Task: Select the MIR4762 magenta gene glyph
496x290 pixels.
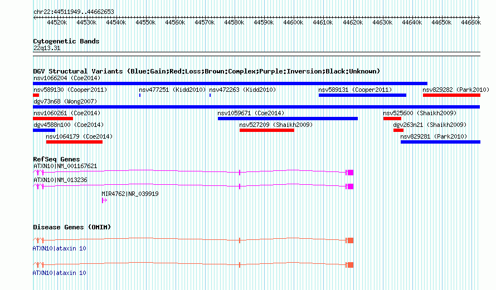Action: [104, 200]
